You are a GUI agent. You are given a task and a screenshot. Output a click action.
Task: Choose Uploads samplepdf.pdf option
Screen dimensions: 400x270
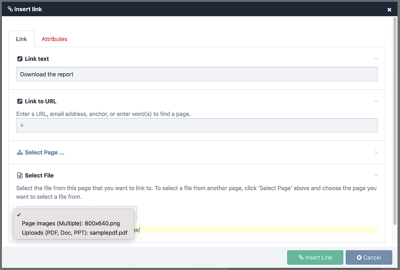pyautogui.click(x=75, y=233)
